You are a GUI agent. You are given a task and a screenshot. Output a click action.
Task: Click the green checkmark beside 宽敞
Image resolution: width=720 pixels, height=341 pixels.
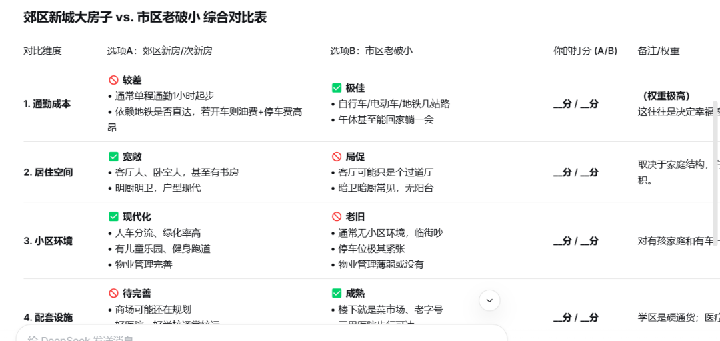click(x=113, y=157)
